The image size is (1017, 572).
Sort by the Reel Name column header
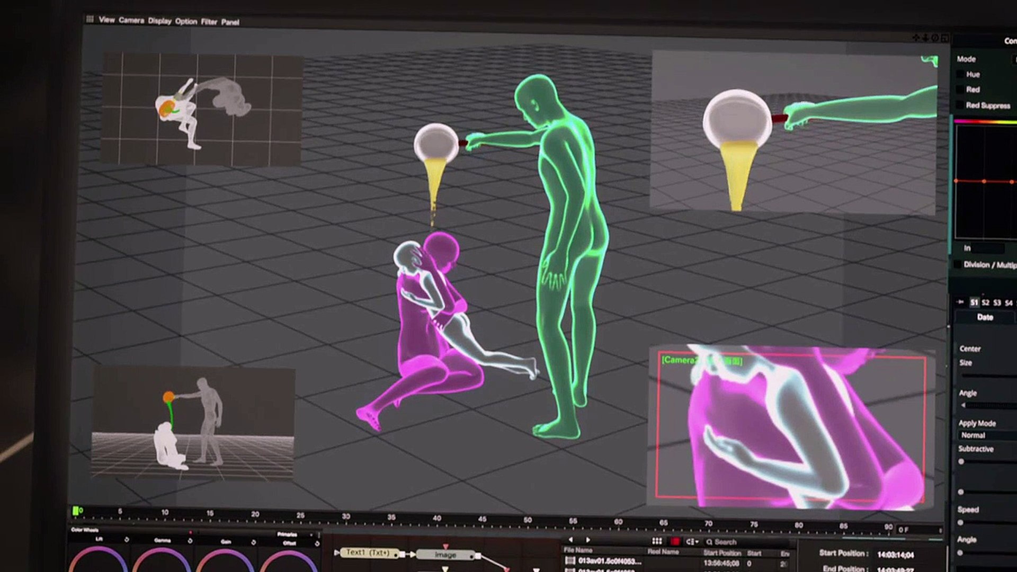(x=663, y=551)
